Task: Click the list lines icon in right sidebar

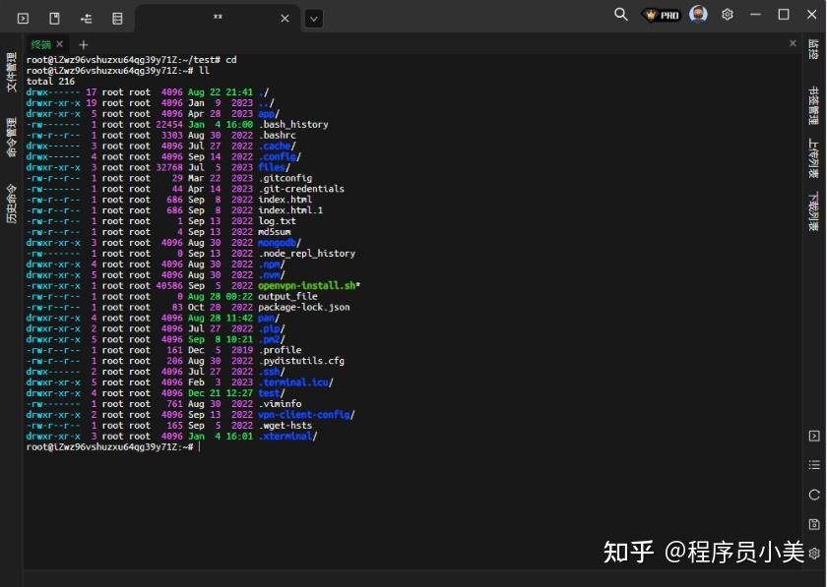Action: (x=814, y=465)
